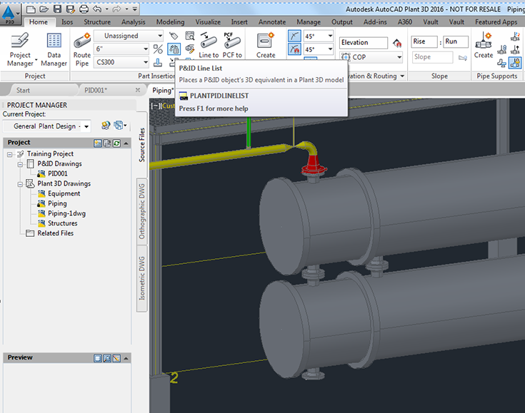Click the Run input field
The height and width of the screenshot is (413, 525).
click(x=456, y=41)
